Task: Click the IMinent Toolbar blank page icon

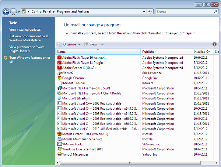Action: tap(59, 83)
